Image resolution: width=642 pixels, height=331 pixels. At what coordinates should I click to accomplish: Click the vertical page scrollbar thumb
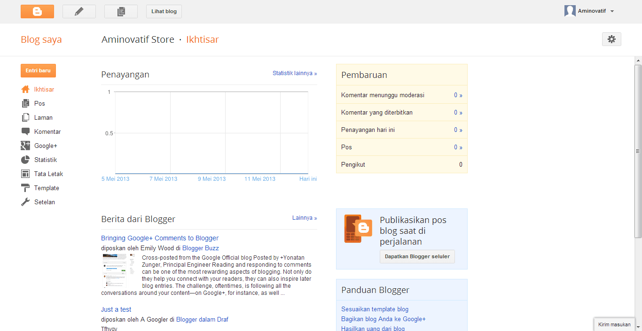click(x=638, y=150)
